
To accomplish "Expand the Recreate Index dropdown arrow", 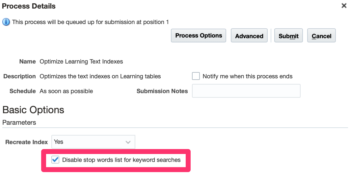I will pyautogui.click(x=128, y=142).
